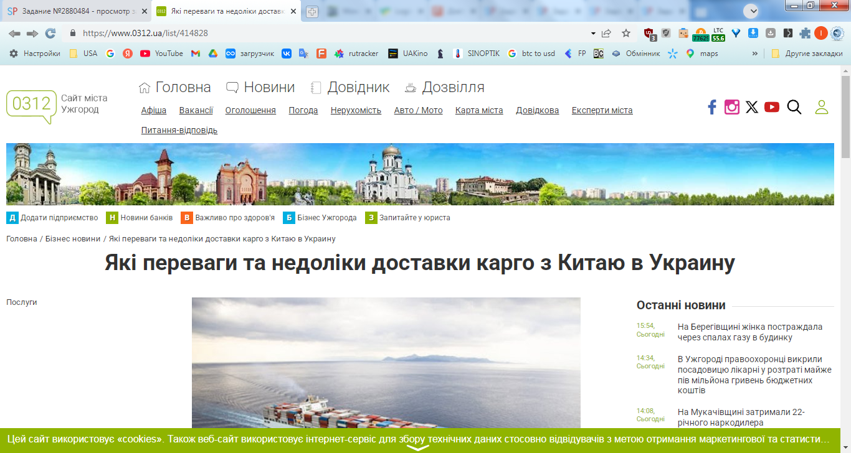Image resolution: width=851 pixels, height=453 pixels.
Task: Read news about Ужгороді лікарні посадовицю
Action: coord(754,375)
